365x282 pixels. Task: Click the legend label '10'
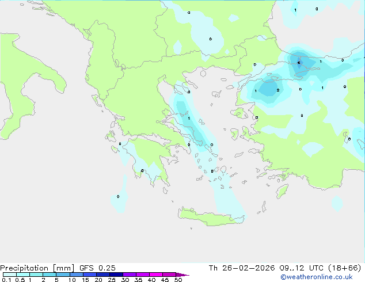72,280
